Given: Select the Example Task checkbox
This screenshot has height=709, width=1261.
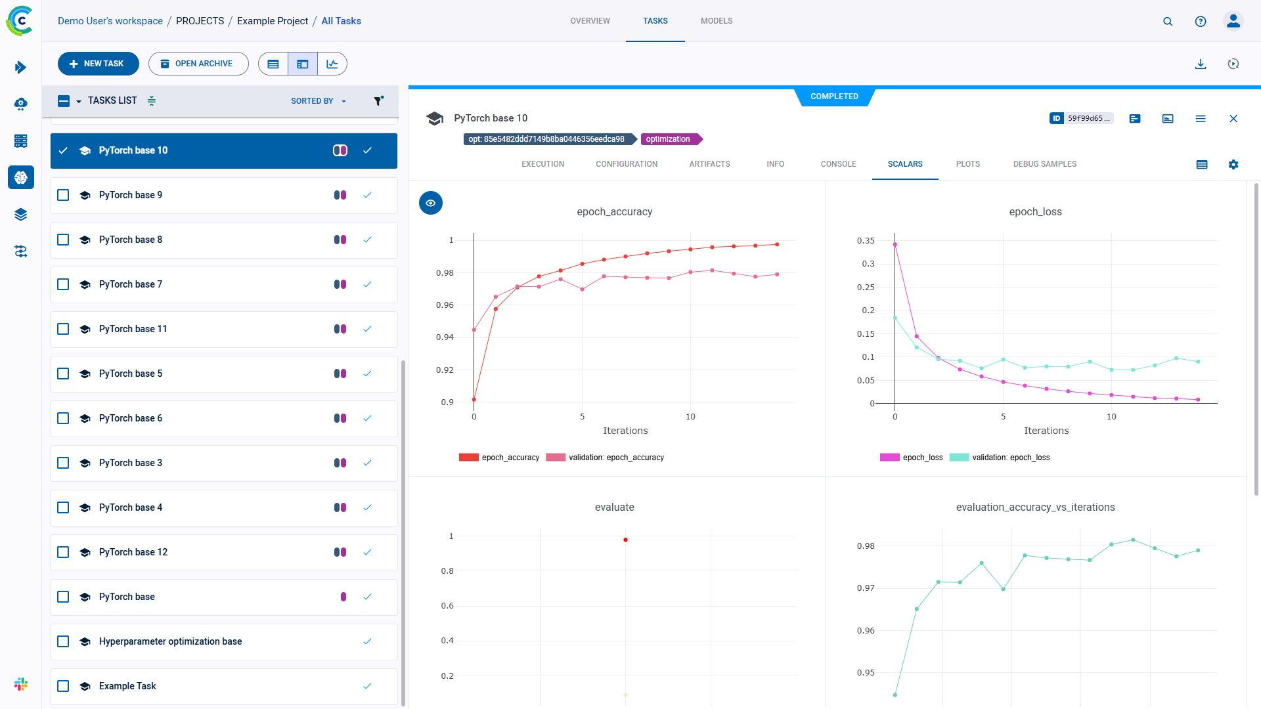Looking at the screenshot, I should tap(63, 686).
